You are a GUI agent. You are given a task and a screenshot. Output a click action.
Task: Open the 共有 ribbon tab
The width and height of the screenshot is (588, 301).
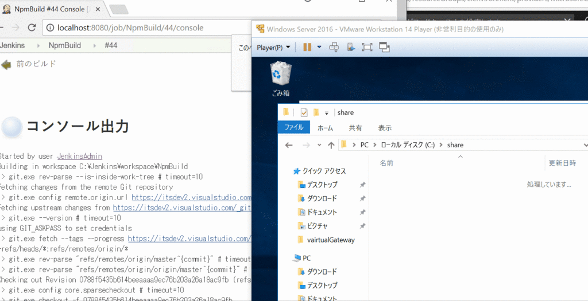point(355,128)
